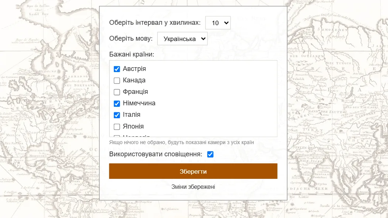Select the Японія checkbox

pyautogui.click(x=117, y=127)
